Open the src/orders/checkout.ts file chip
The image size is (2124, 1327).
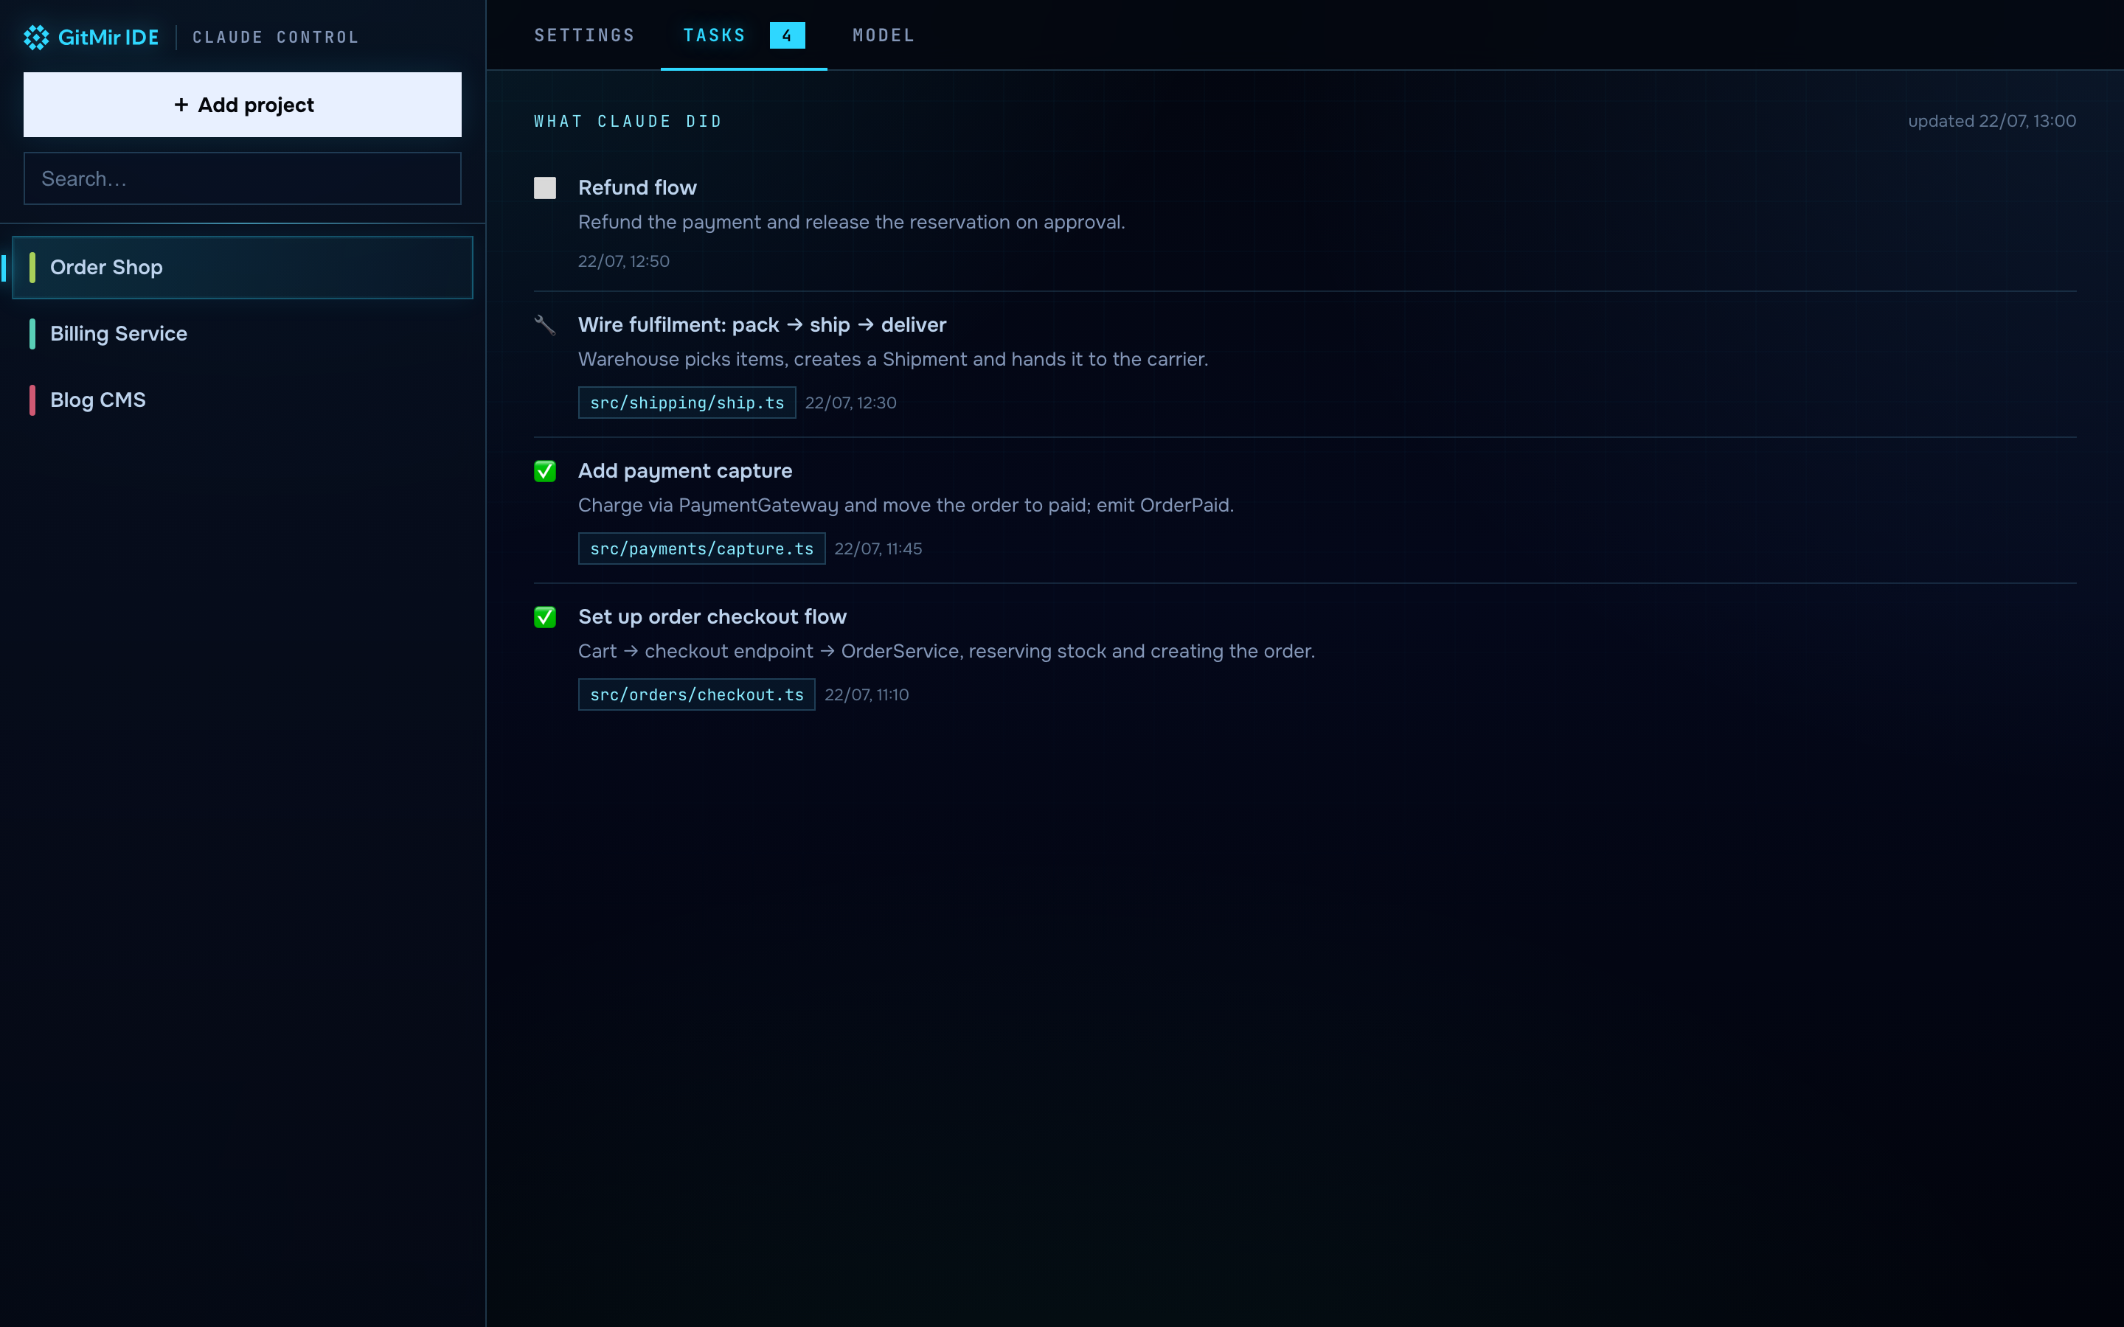[697, 694]
